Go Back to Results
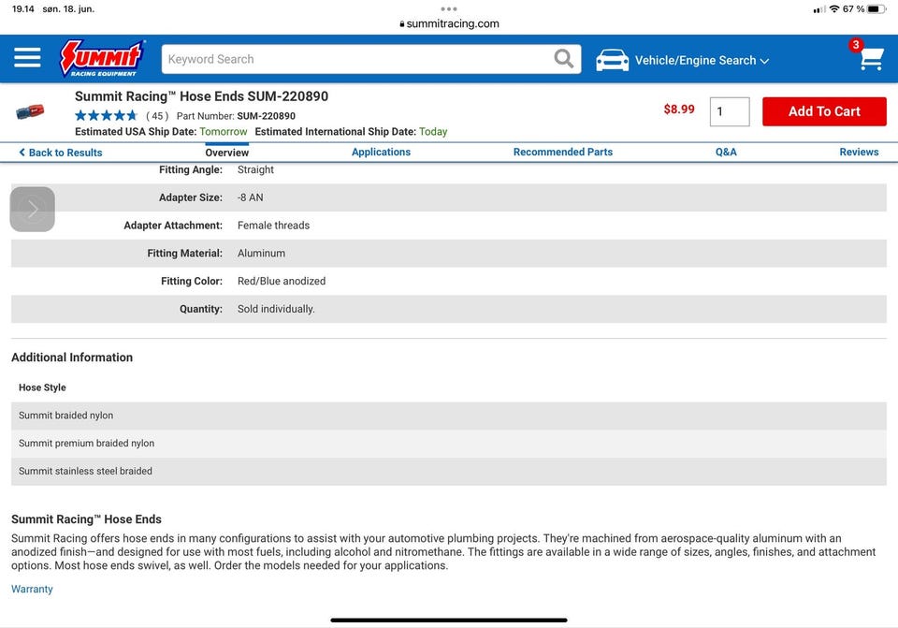This screenshot has height=628, width=898. pyautogui.click(x=61, y=153)
